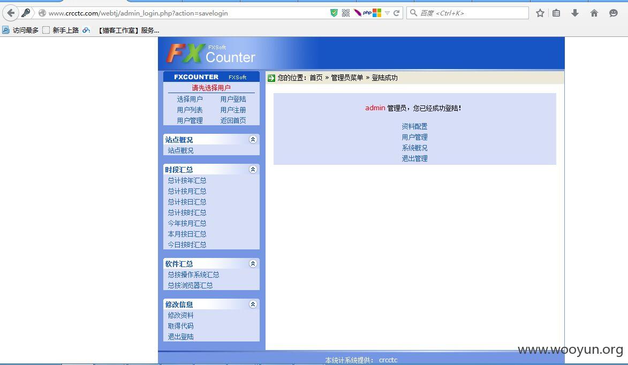Image resolution: width=628 pixels, height=365 pixels.
Task: Click the FX Counter logo
Action: point(210,54)
